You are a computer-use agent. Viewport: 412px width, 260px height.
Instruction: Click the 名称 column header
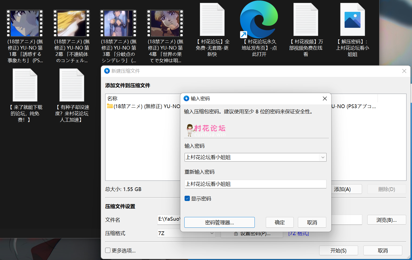(x=112, y=98)
